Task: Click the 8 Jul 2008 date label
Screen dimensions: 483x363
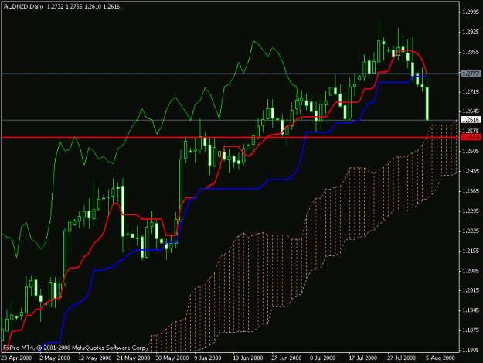Action: 322,358
